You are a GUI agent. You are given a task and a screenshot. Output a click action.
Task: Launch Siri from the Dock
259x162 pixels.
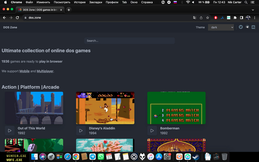tap(43, 156)
